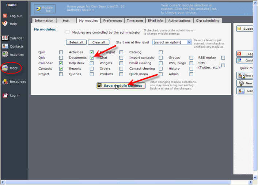Enable the Chat module checkbox

[x=121, y=58]
